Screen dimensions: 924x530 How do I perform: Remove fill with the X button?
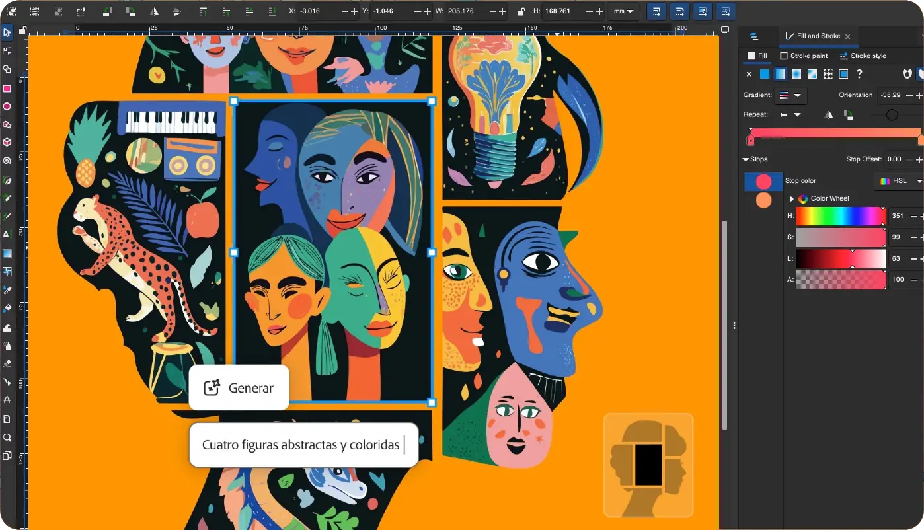(749, 74)
